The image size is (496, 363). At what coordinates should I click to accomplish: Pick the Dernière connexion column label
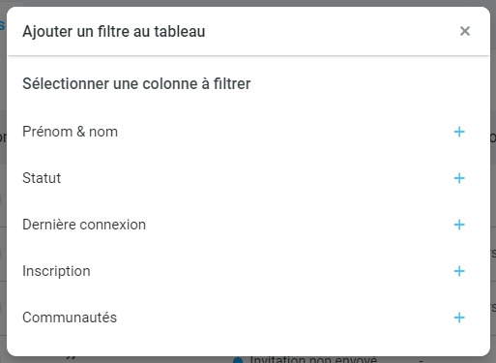[84, 225]
